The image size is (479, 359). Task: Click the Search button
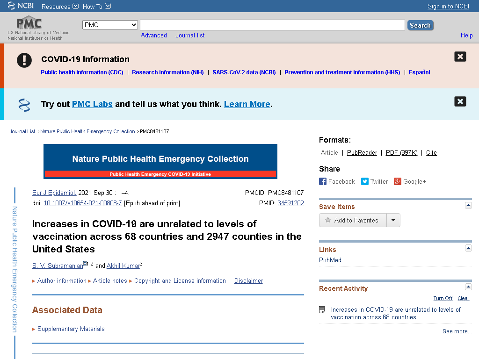click(420, 25)
